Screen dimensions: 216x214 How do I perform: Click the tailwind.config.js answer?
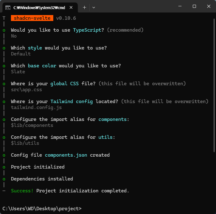click(36, 107)
